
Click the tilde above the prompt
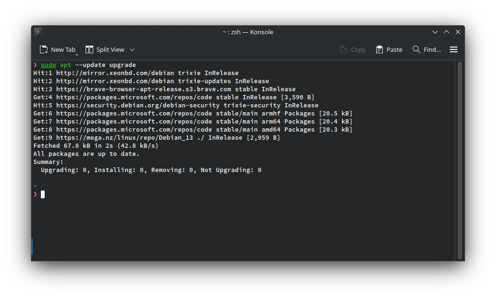tap(35, 186)
